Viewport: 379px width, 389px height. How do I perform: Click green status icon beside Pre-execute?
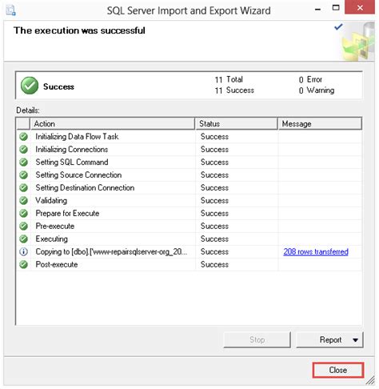(x=23, y=227)
